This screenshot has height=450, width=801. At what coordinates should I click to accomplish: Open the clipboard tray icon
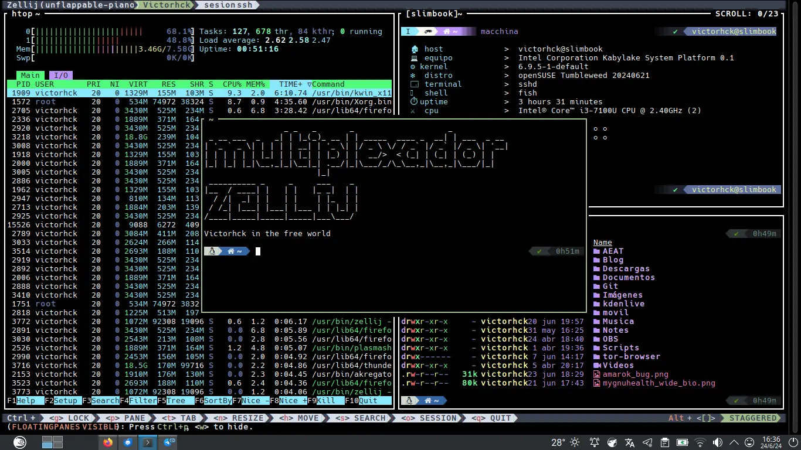pos(665,442)
